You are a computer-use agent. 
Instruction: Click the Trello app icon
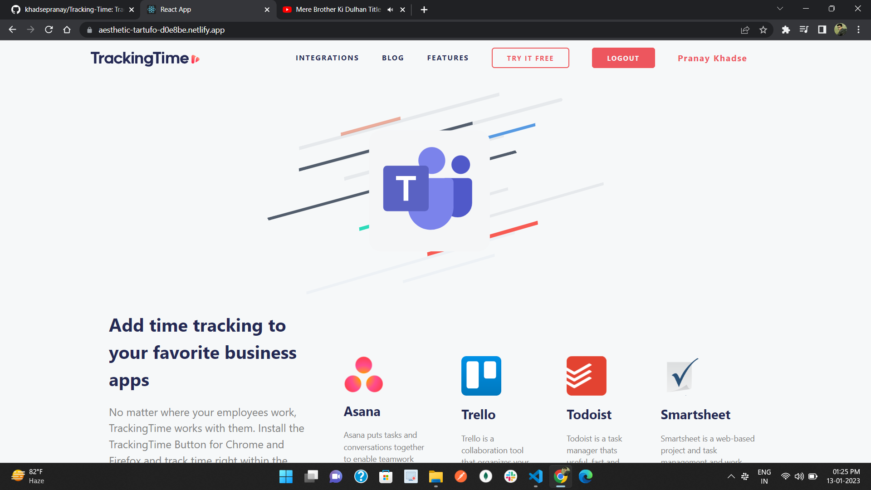click(x=481, y=376)
